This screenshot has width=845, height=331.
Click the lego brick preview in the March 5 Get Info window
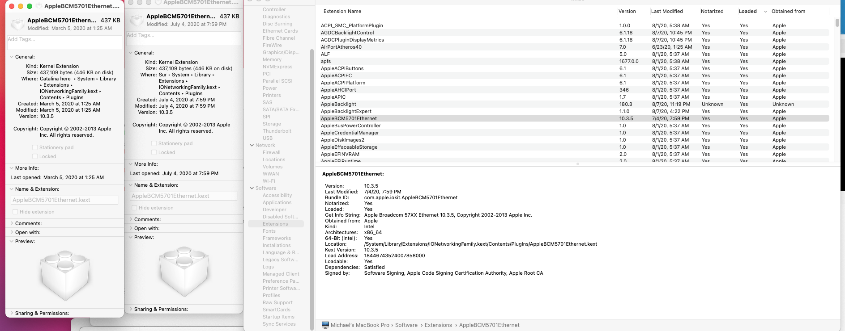click(x=65, y=275)
